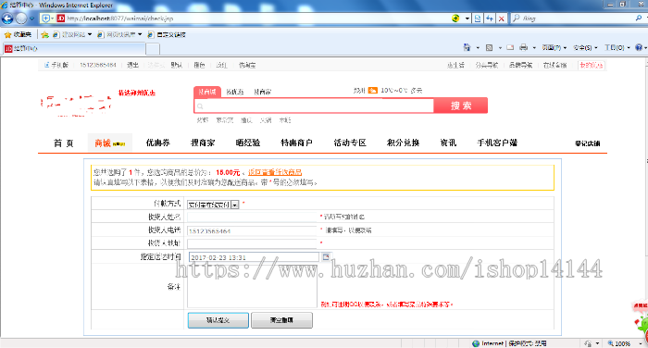Screen dimensions: 648x348
Task: Click the Print icon in command bar
Action: [x=524, y=47]
